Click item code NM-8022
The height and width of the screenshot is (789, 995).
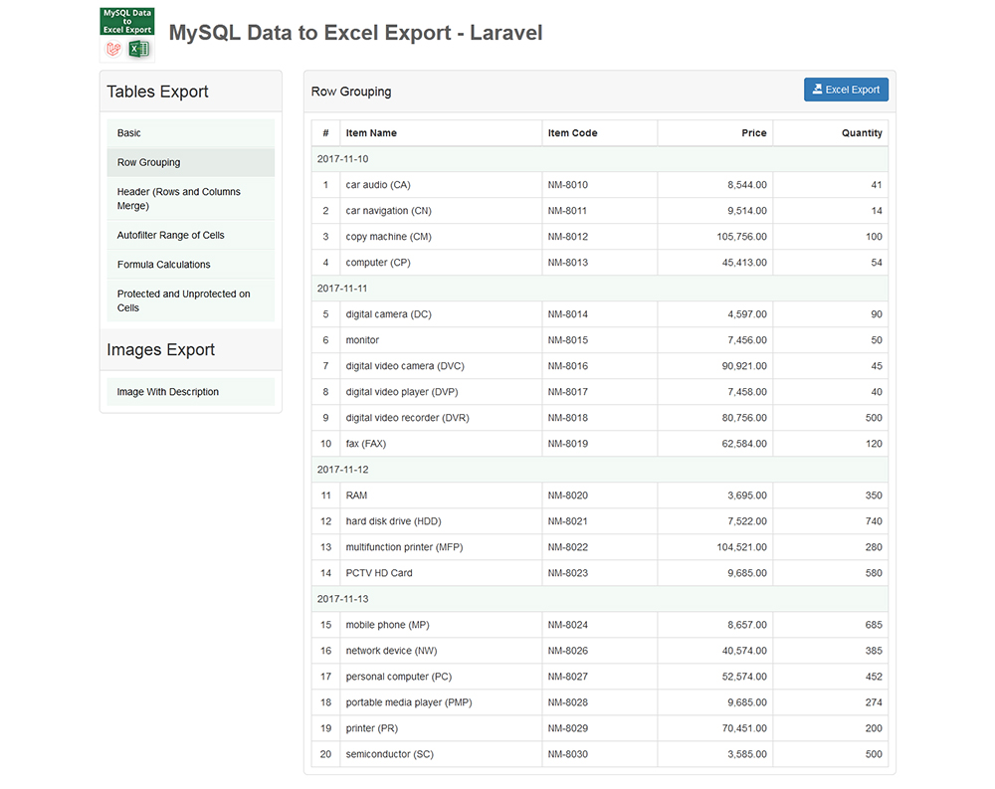tap(567, 547)
